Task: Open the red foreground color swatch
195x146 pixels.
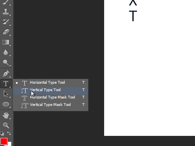Action: click(x=4, y=141)
